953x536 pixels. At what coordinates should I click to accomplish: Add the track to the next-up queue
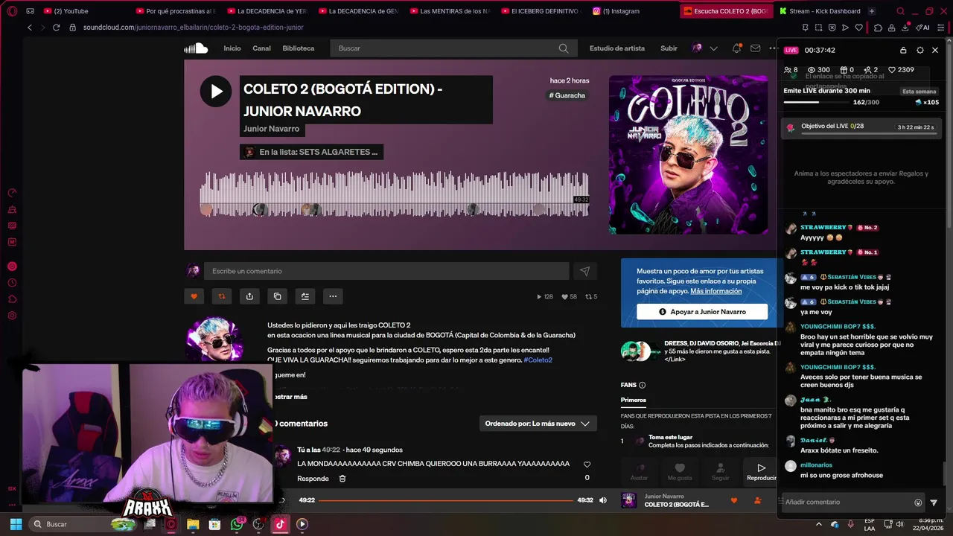pos(305,296)
